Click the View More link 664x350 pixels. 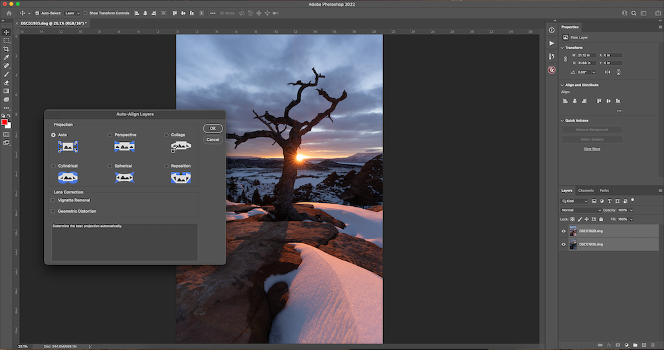point(592,148)
